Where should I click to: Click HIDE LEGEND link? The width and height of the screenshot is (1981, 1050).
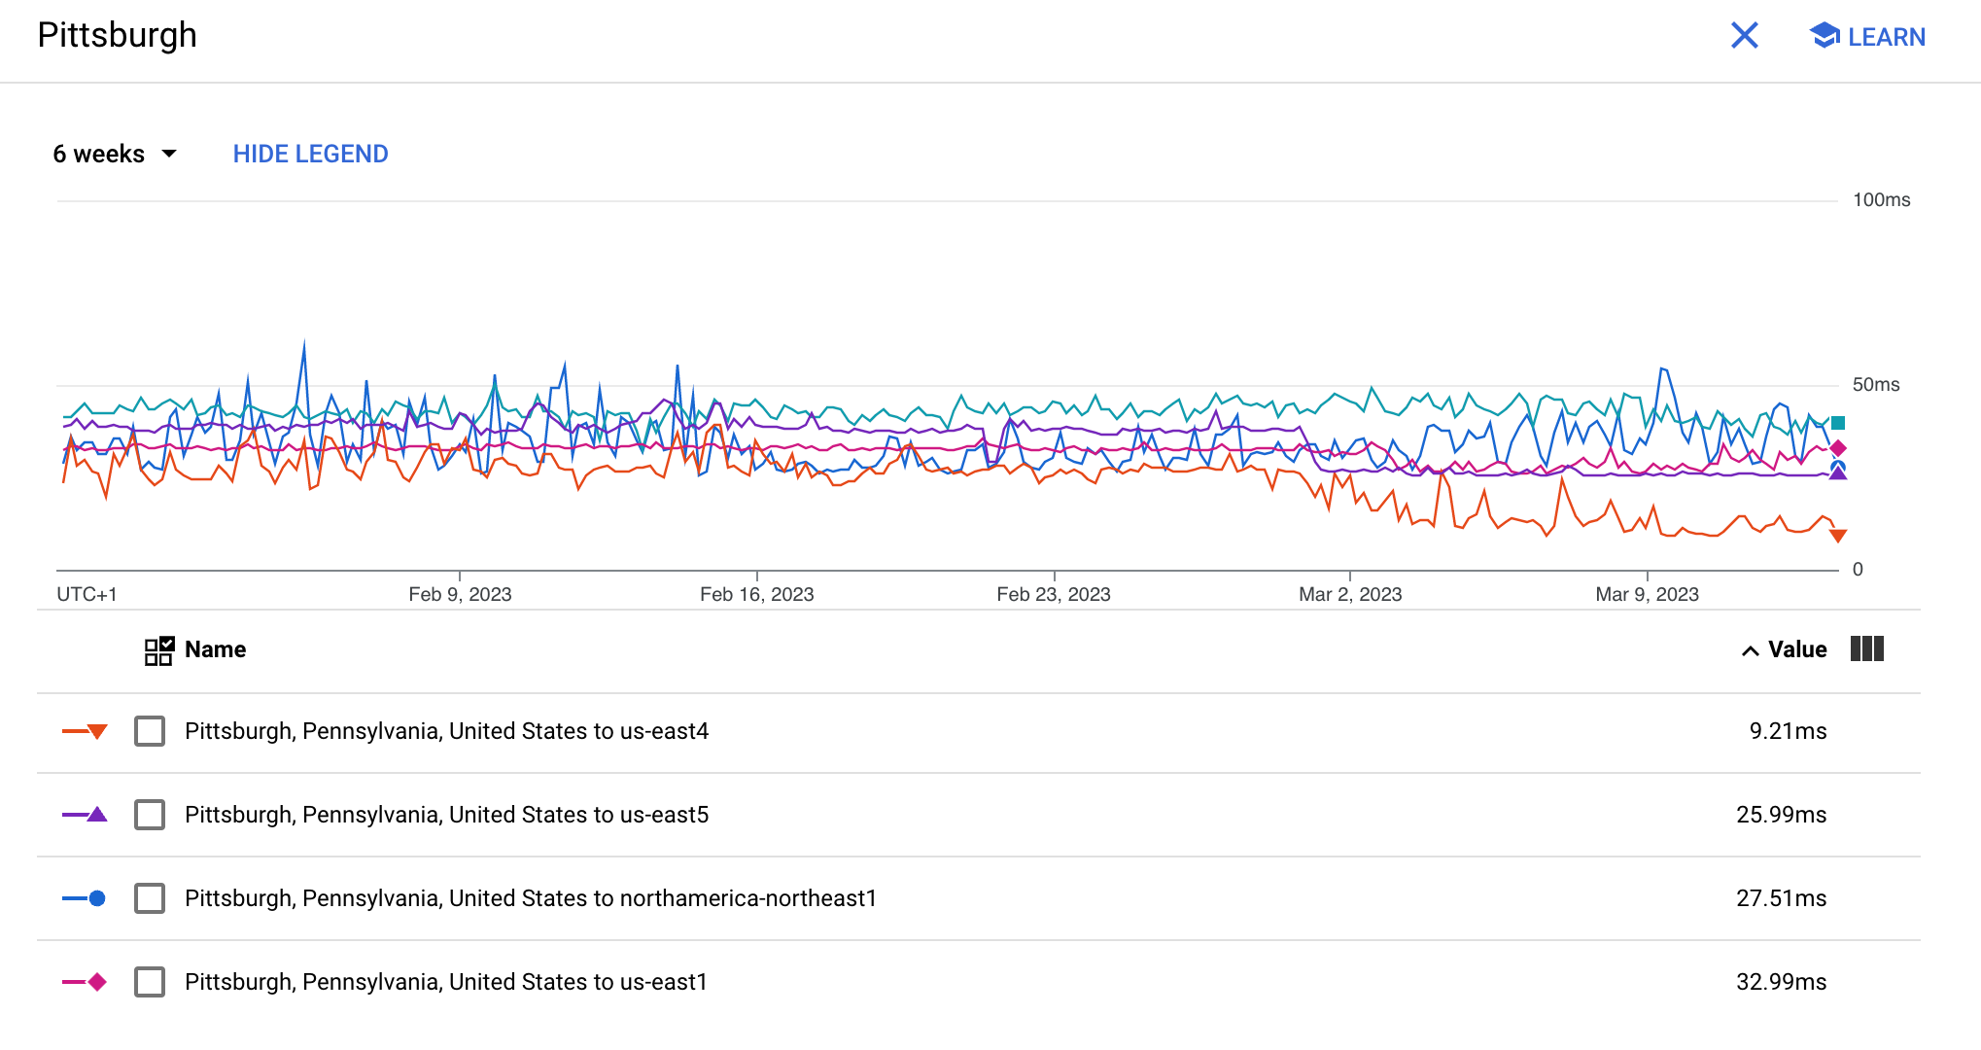[310, 154]
